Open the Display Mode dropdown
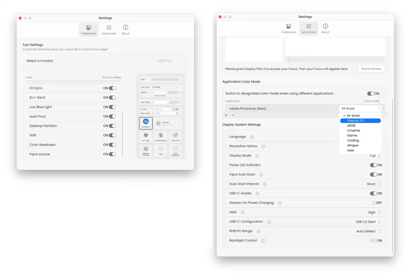The height and width of the screenshot is (274, 411). tap(375, 156)
